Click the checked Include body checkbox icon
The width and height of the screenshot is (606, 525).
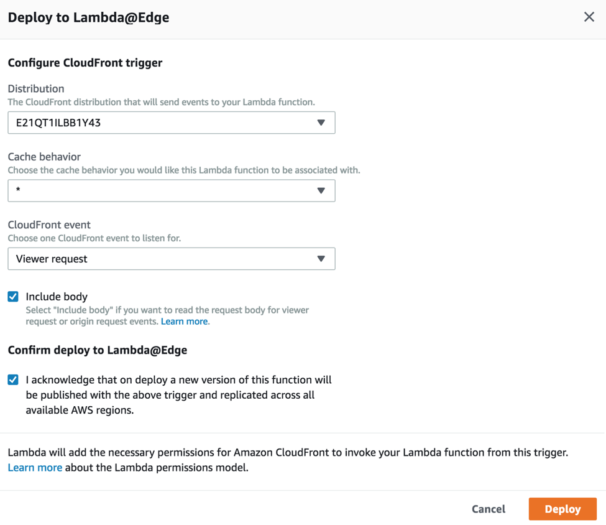tap(12, 297)
